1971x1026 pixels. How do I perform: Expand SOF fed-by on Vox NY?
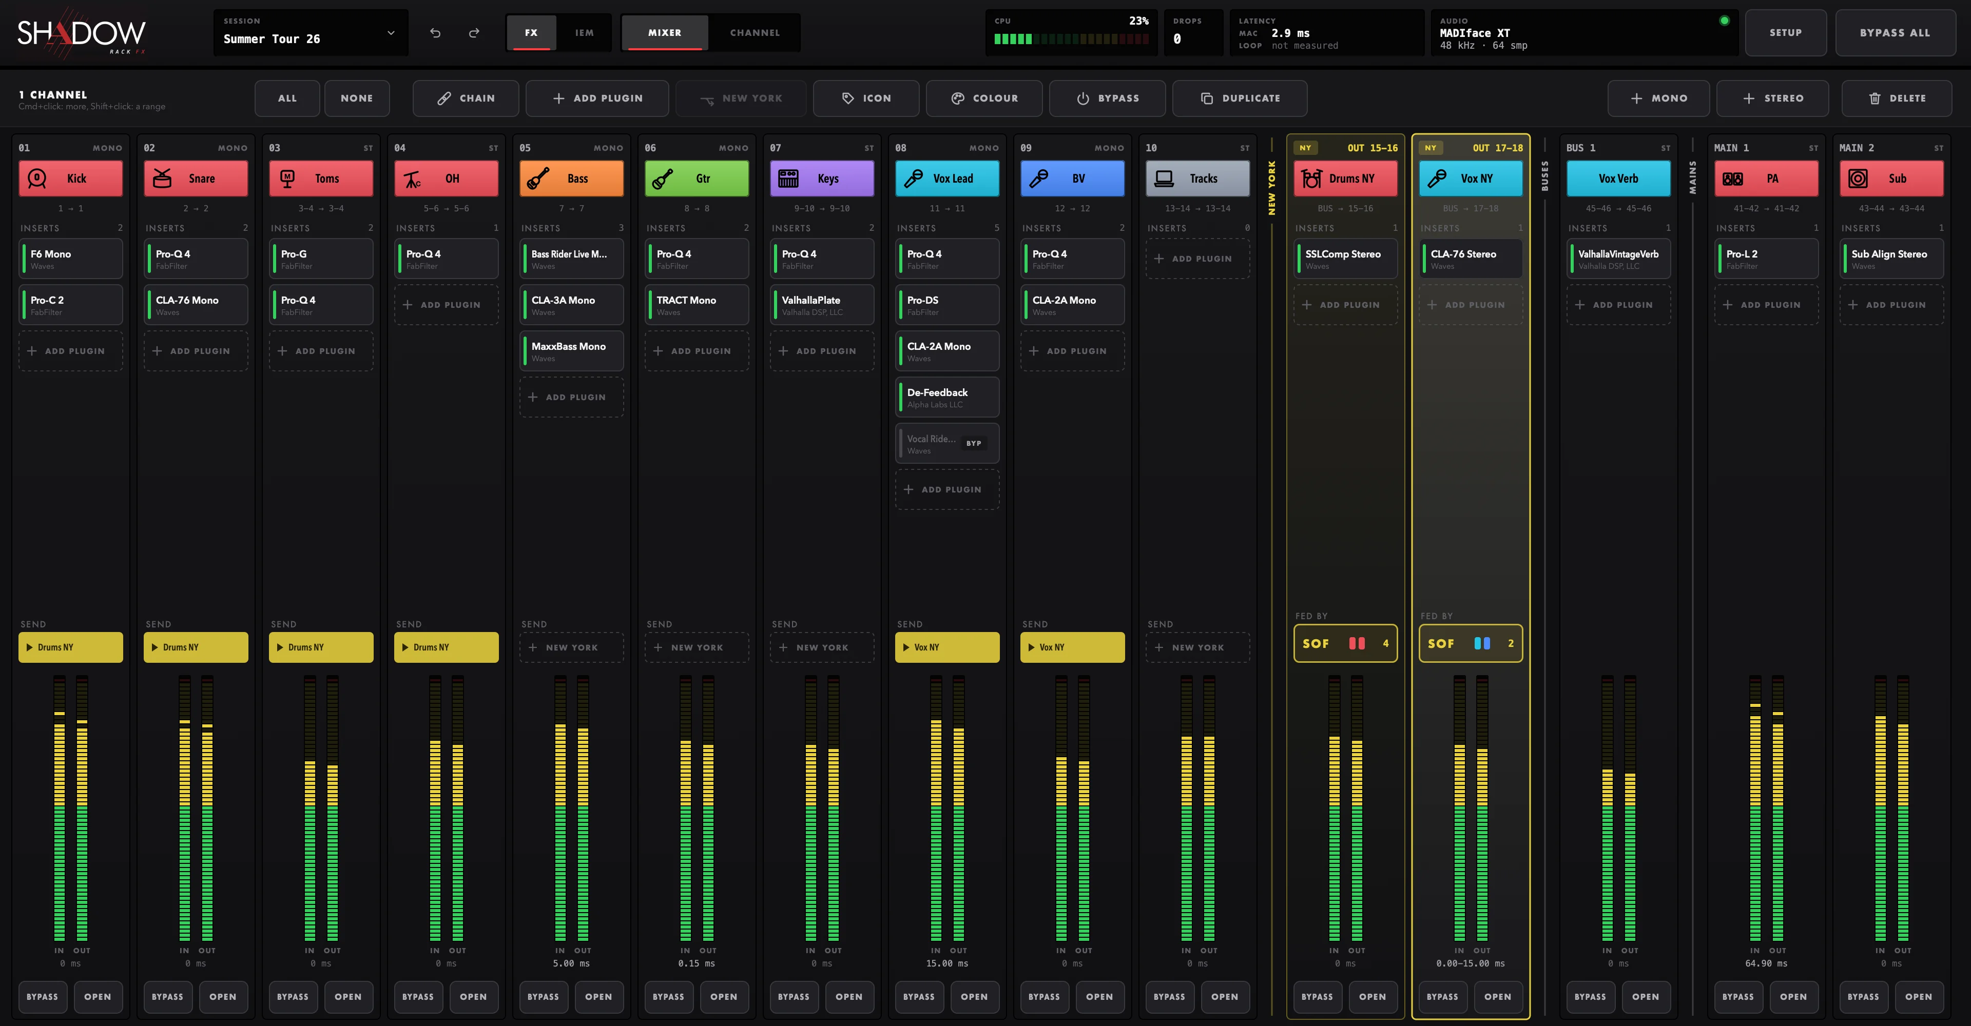[1471, 643]
